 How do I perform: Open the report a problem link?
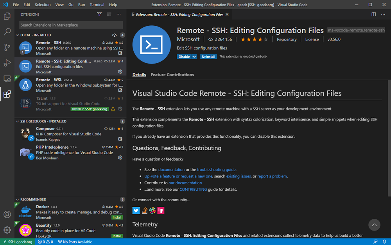pos(272,176)
